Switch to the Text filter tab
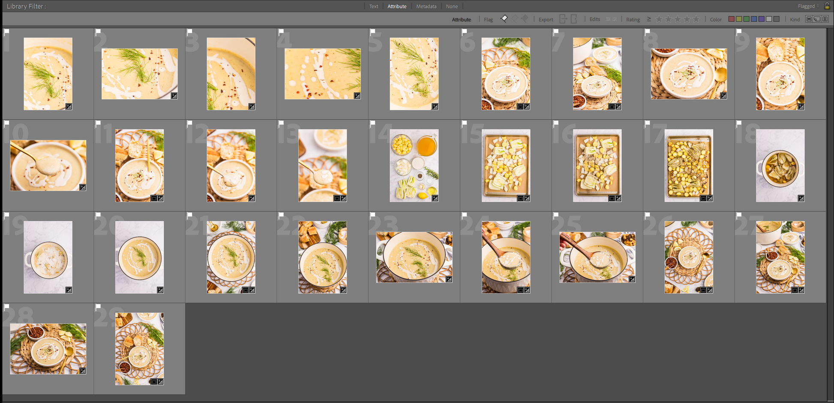834x403 pixels. (374, 6)
